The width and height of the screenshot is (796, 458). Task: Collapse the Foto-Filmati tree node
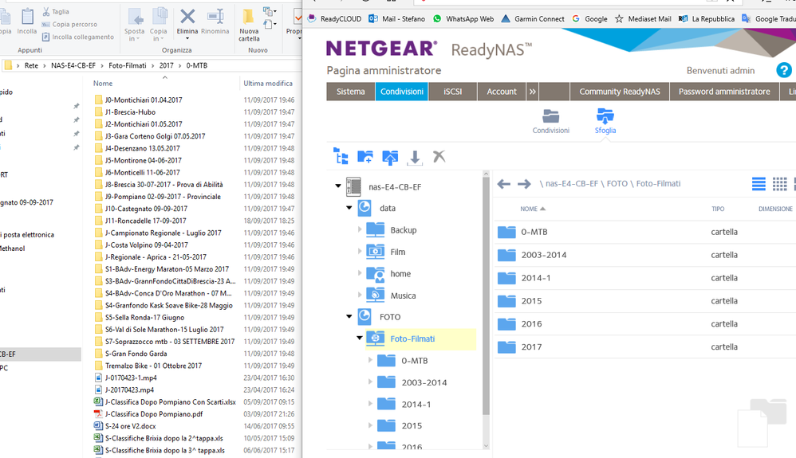[360, 338]
